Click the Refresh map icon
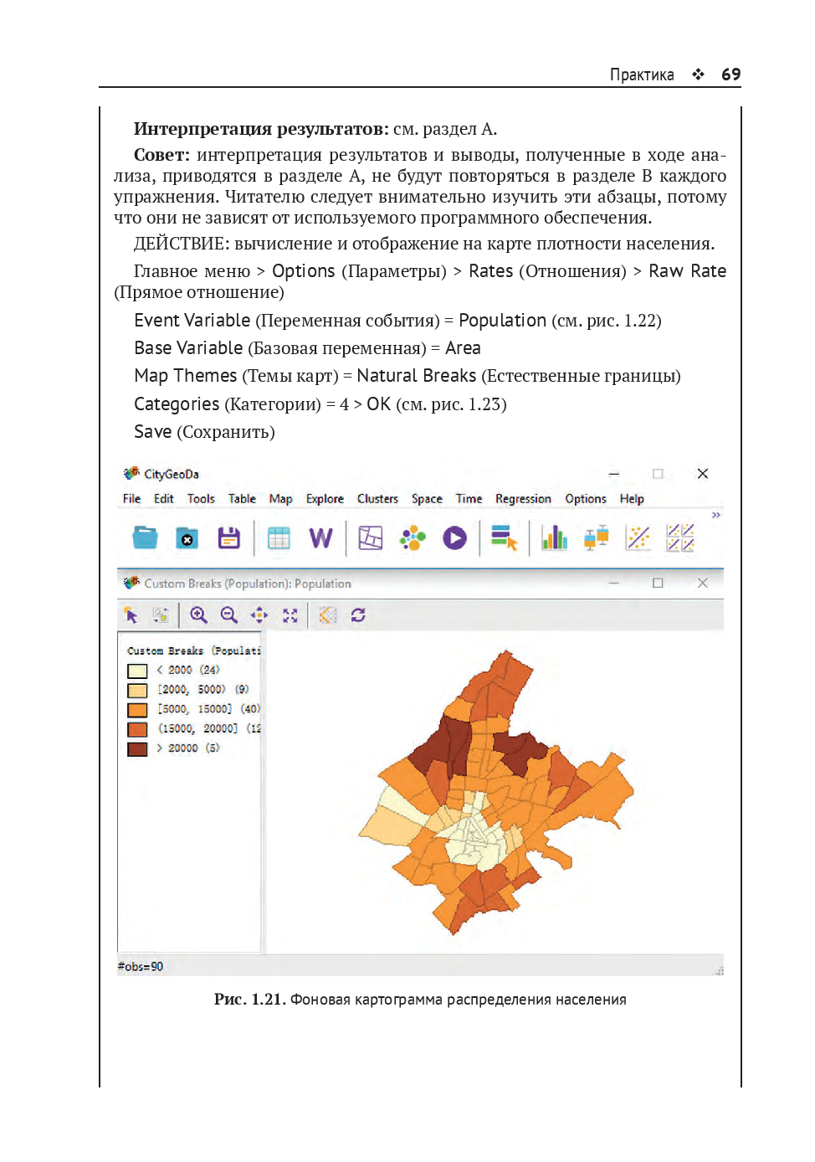815x1162 pixels. tap(358, 615)
